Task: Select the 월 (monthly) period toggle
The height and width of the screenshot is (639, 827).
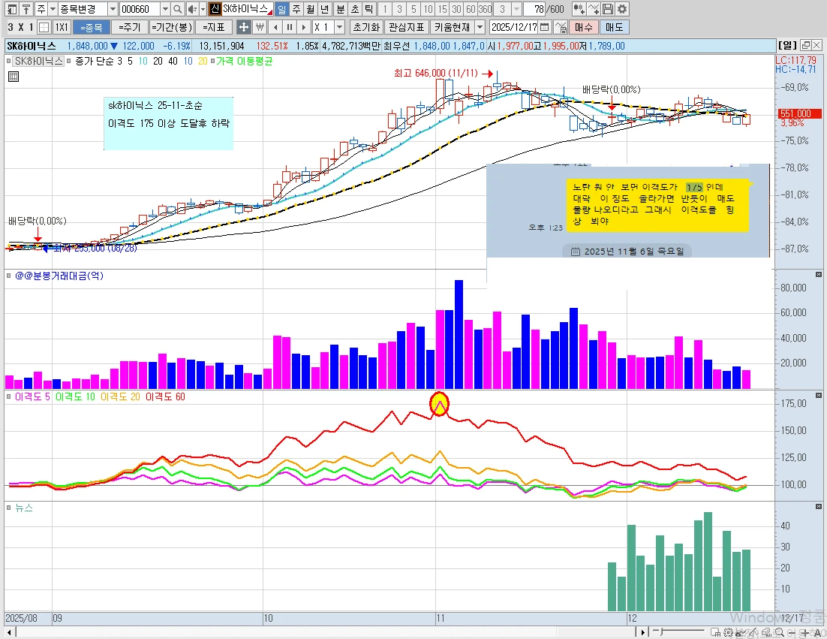Action: pos(311,9)
